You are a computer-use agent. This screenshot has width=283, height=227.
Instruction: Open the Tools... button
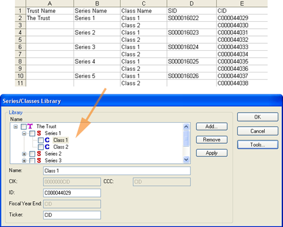(258, 145)
